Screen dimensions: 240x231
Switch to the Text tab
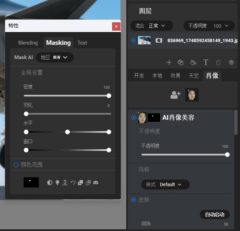click(82, 42)
